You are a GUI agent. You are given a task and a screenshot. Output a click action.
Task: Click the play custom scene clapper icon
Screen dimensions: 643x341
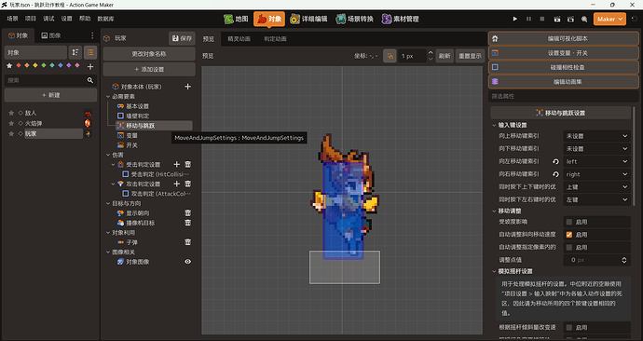[570, 19]
